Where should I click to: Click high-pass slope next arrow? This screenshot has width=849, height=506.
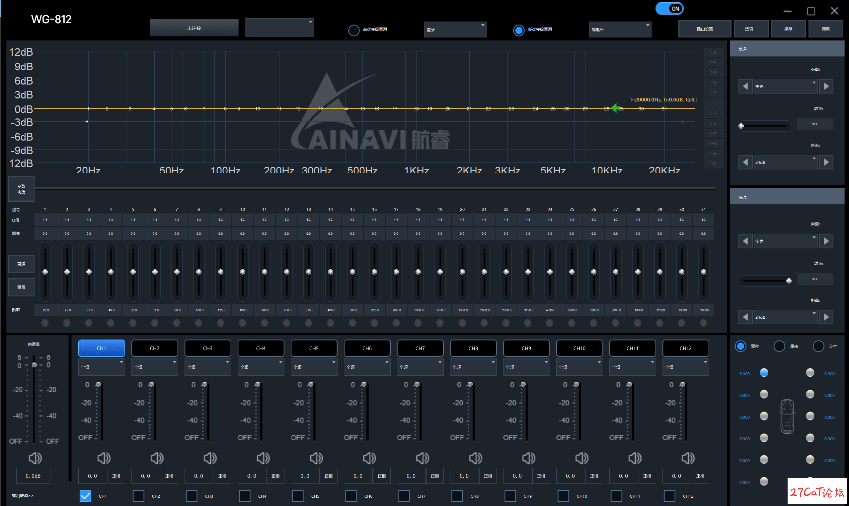826,162
